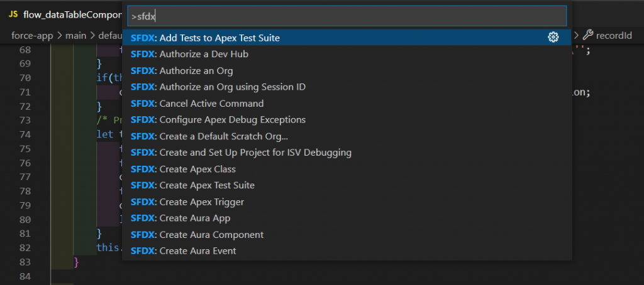Image resolution: width=644 pixels, height=285 pixels.
Task: Open the flow_dataTableComponent editor tab
Action: (68, 14)
